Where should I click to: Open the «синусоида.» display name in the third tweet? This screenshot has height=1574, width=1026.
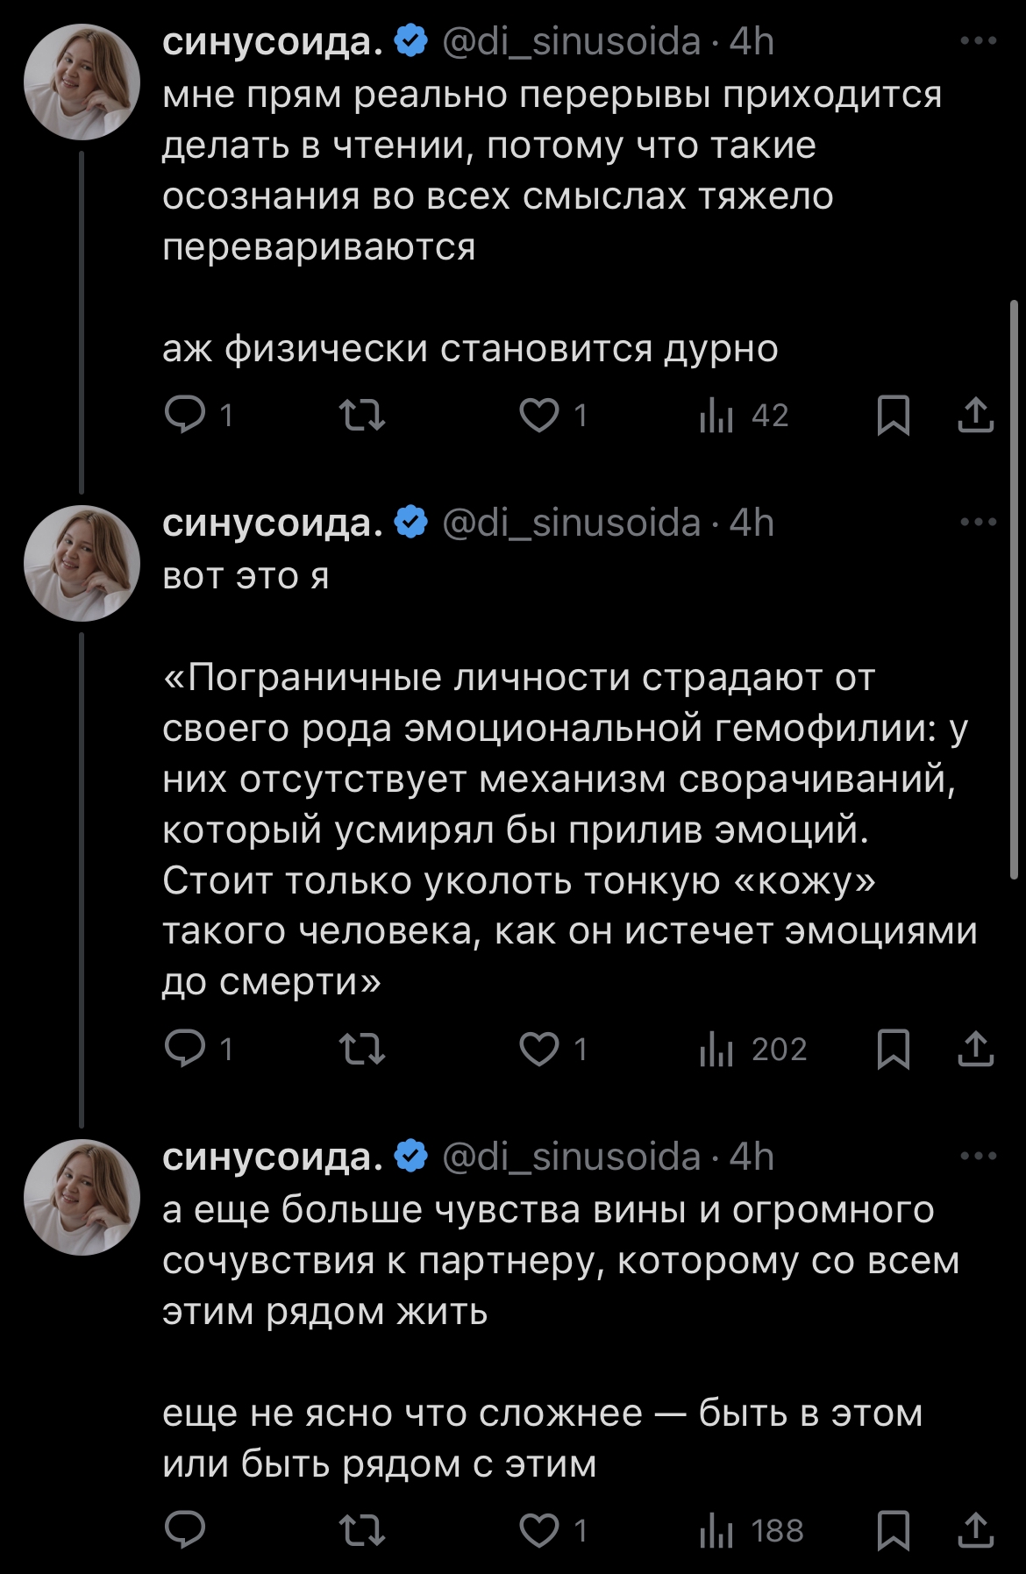(x=272, y=1157)
